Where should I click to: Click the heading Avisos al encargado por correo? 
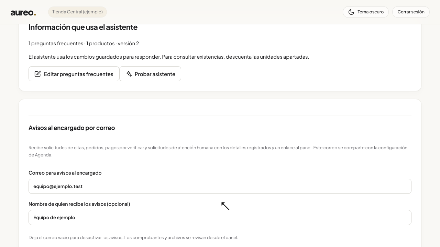(71, 128)
